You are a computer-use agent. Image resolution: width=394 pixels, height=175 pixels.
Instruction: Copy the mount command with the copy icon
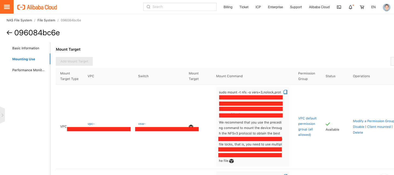(285, 92)
